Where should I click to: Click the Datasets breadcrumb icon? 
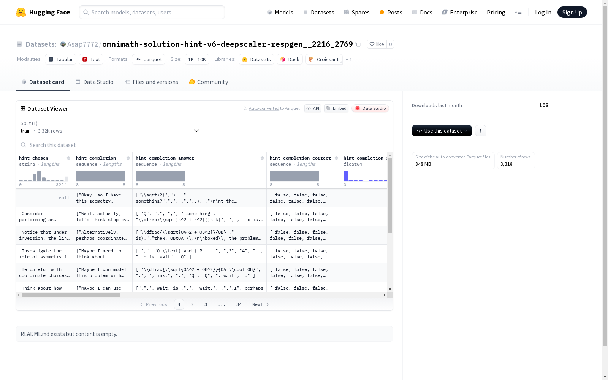(19, 44)
